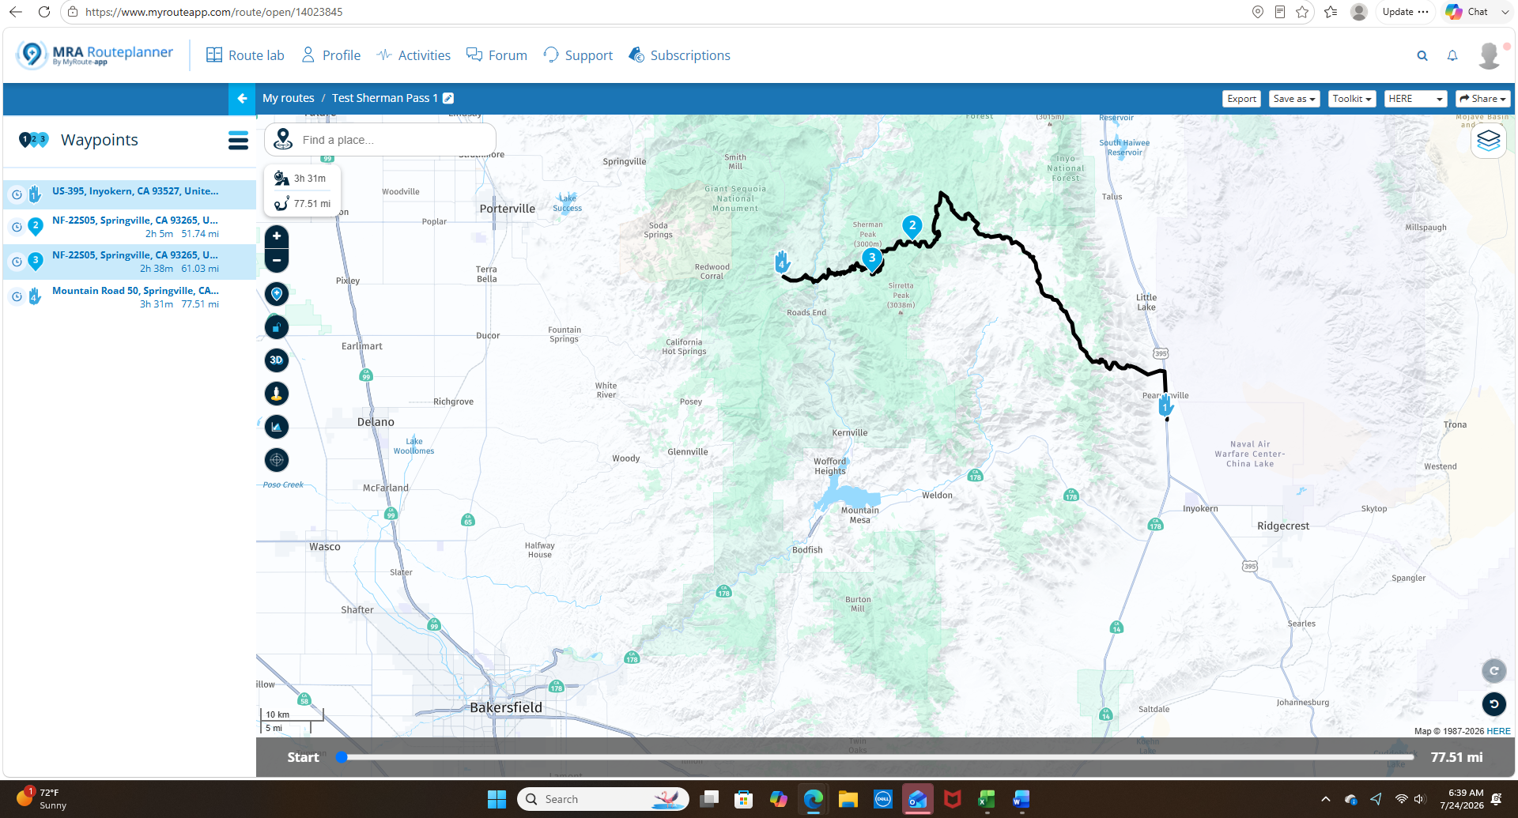
Task: Toggle the map lock icon
Action: pyautogui.click(x=276, y=327)
